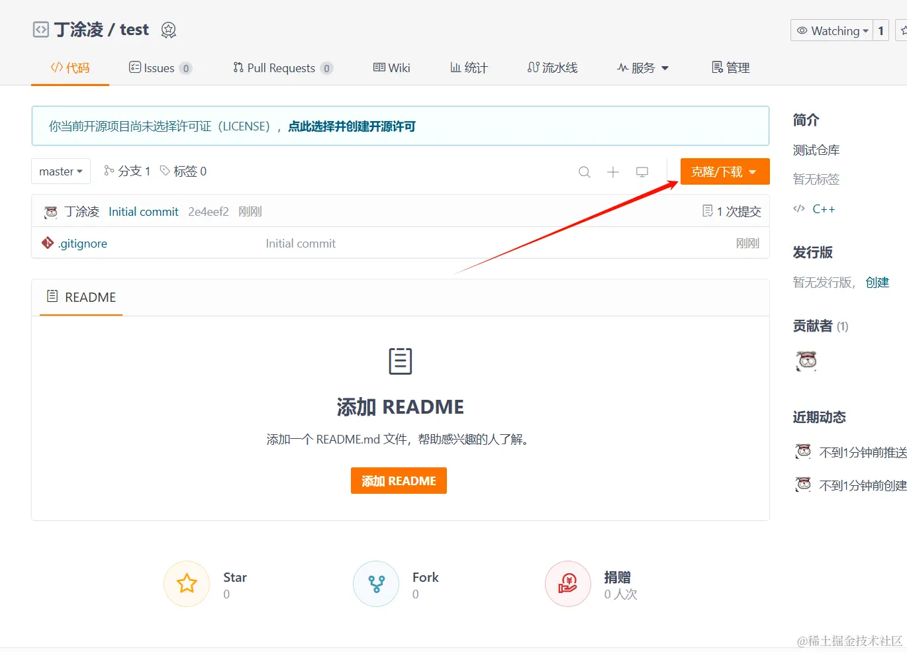Click the Web IDE monitor icon
This screenshot has height=652, width=907.
(x=642, y=172)
